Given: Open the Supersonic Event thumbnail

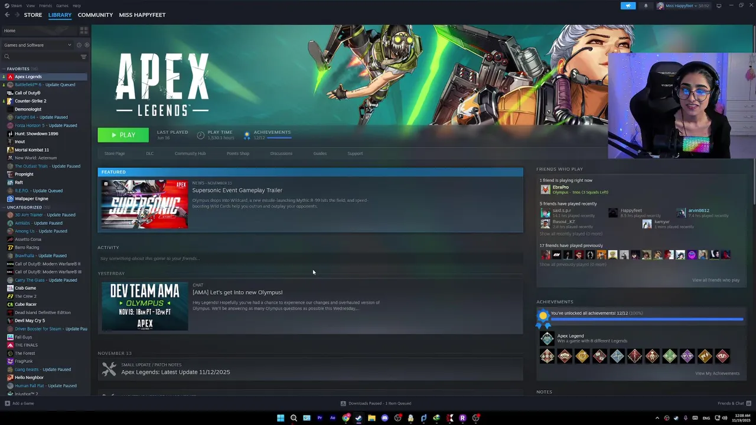Looking at the screenshot, I should [x=145, y=204].
